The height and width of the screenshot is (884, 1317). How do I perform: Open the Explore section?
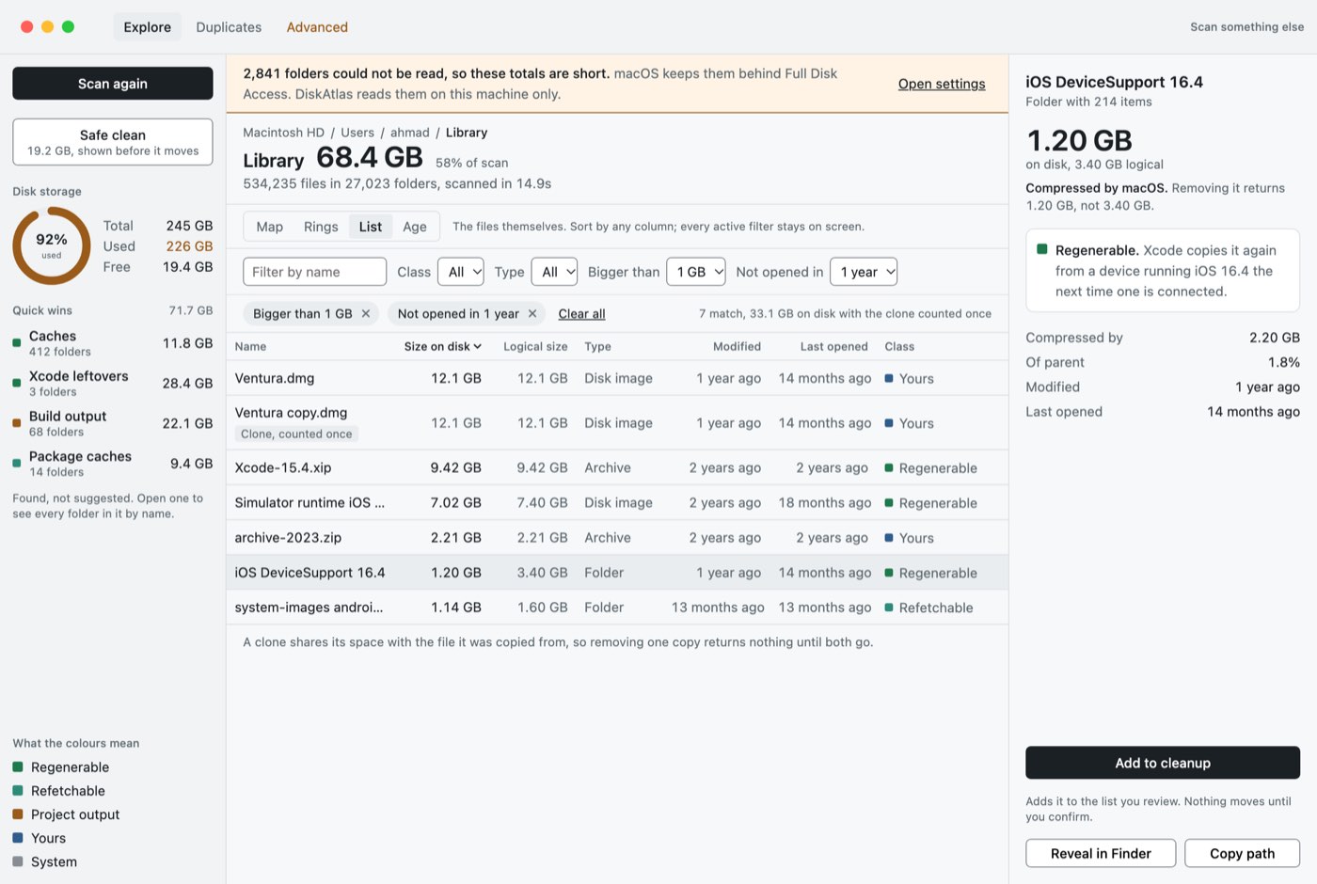148,27
